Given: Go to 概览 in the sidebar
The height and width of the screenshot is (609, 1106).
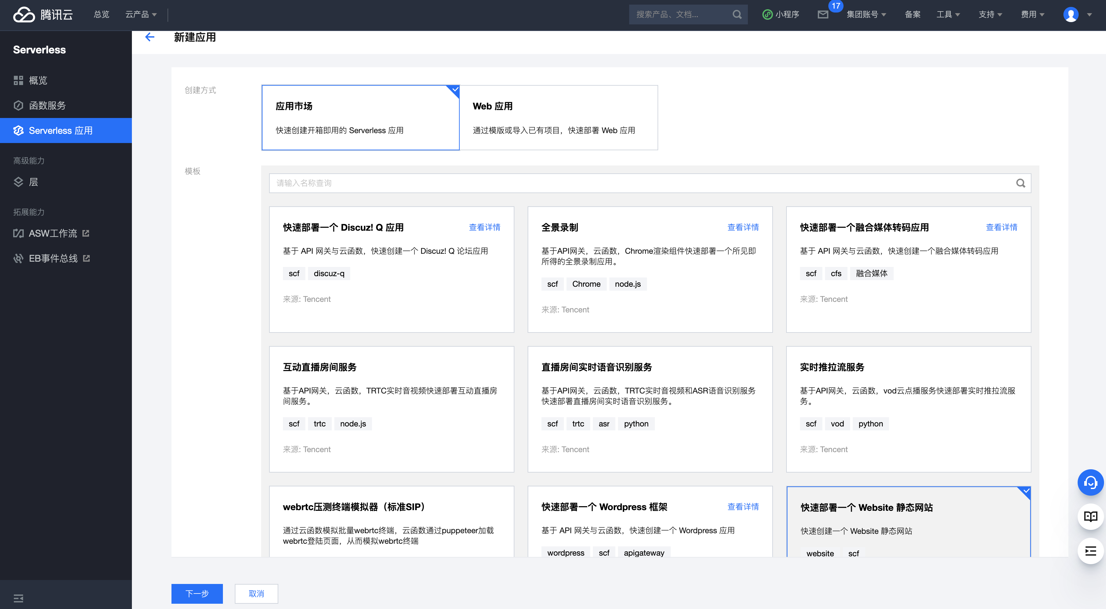Looking at the screenshot, I should point(66,80).
